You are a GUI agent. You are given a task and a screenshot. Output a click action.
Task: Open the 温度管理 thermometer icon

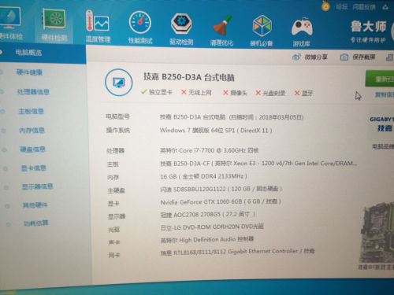[x=97, y=21]
